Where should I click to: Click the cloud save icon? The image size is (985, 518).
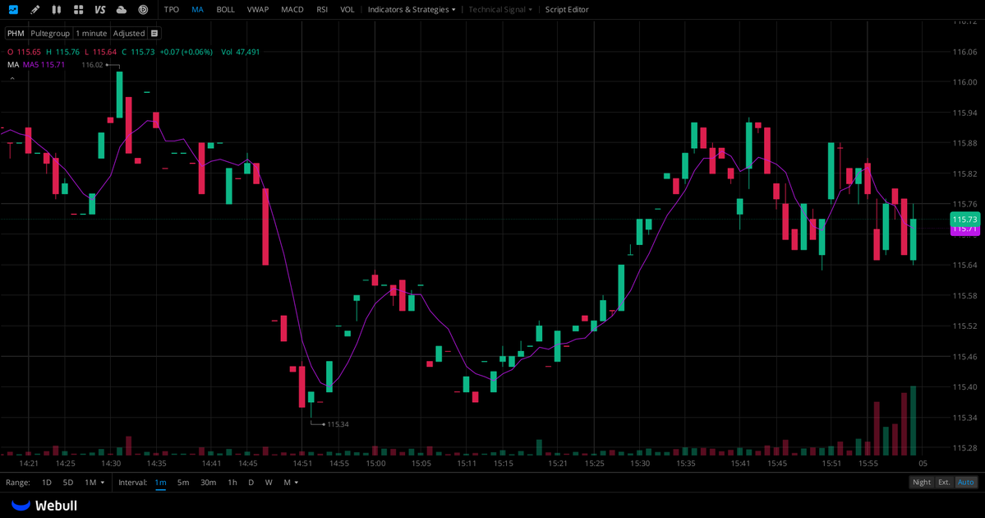[122, 9]
